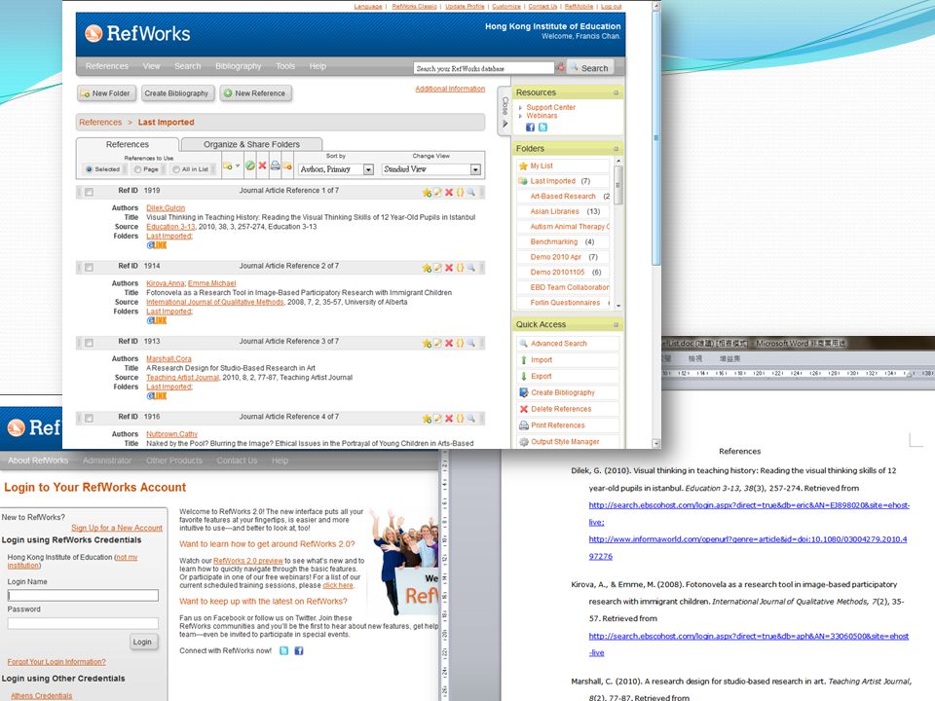Open the View menu

pyautogui.click(x=152, y=66)
